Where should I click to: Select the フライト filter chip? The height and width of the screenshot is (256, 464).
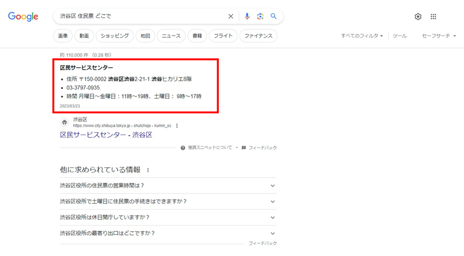point(223,36)
